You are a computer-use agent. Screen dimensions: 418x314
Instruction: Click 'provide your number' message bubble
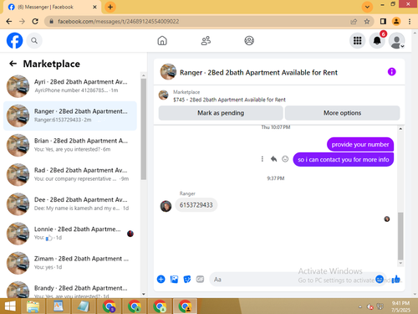(360, 145)
